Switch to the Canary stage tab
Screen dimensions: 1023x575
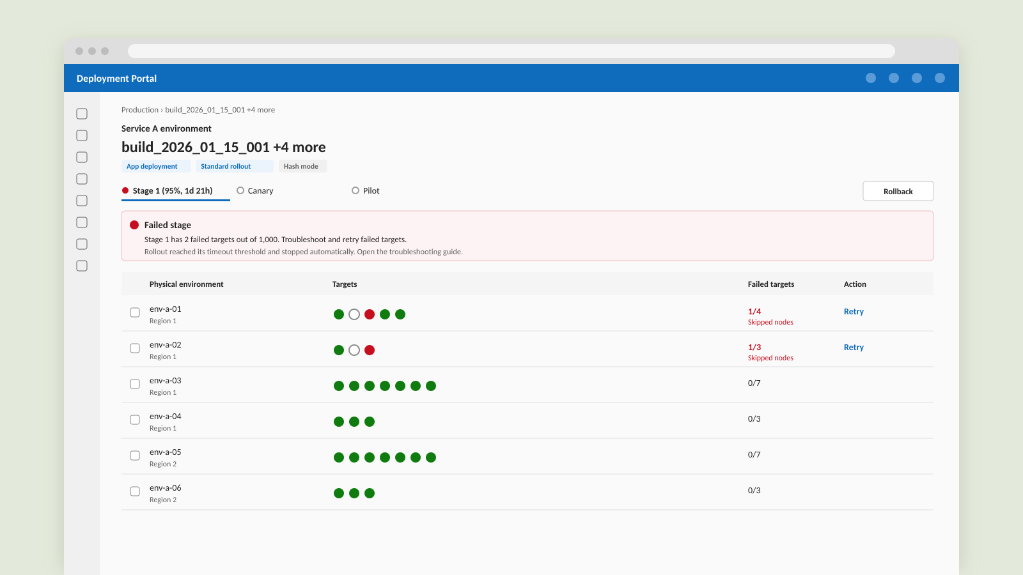click(x=255, y=190)
